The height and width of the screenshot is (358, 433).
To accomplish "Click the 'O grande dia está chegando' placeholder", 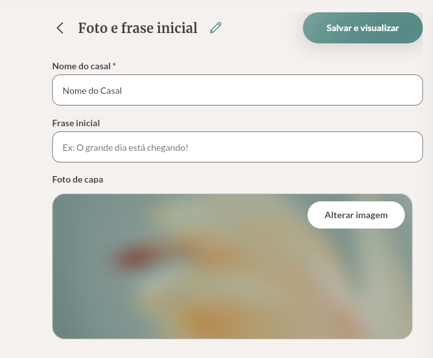I will click(132, 148).
